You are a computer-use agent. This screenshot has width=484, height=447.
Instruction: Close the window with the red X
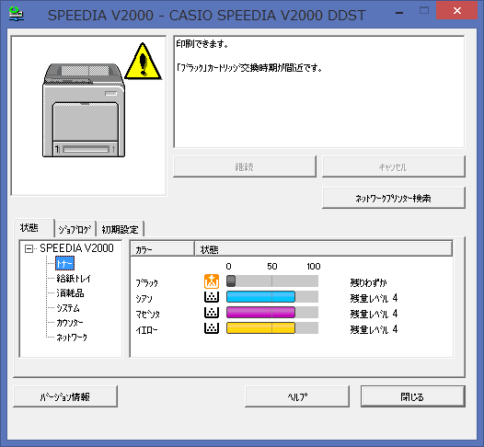(457, 10)
